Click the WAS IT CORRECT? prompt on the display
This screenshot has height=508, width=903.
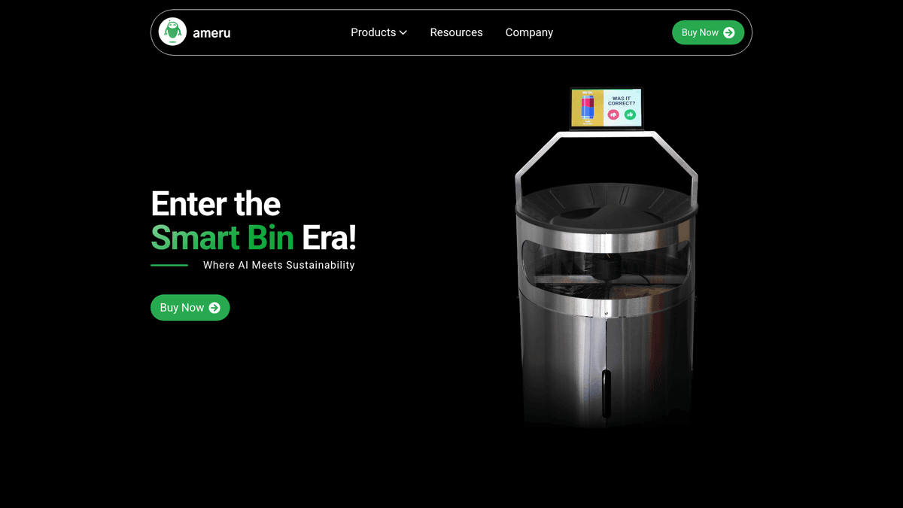(622, 101)
